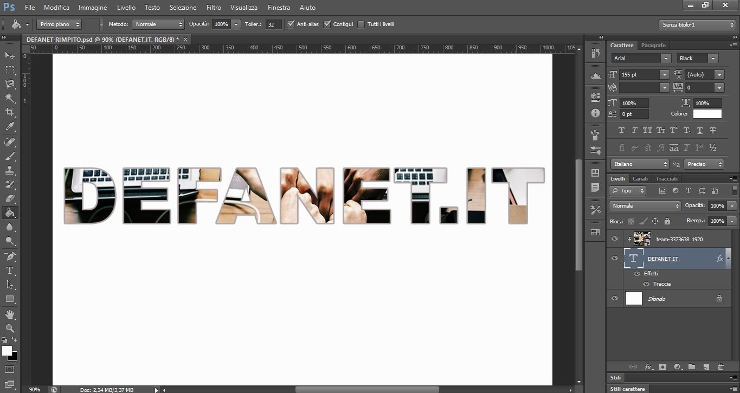The height and width of the screenshot is (393, 740).
Task: Select the Zoom magnifier tool
Action: coord(10,328)
